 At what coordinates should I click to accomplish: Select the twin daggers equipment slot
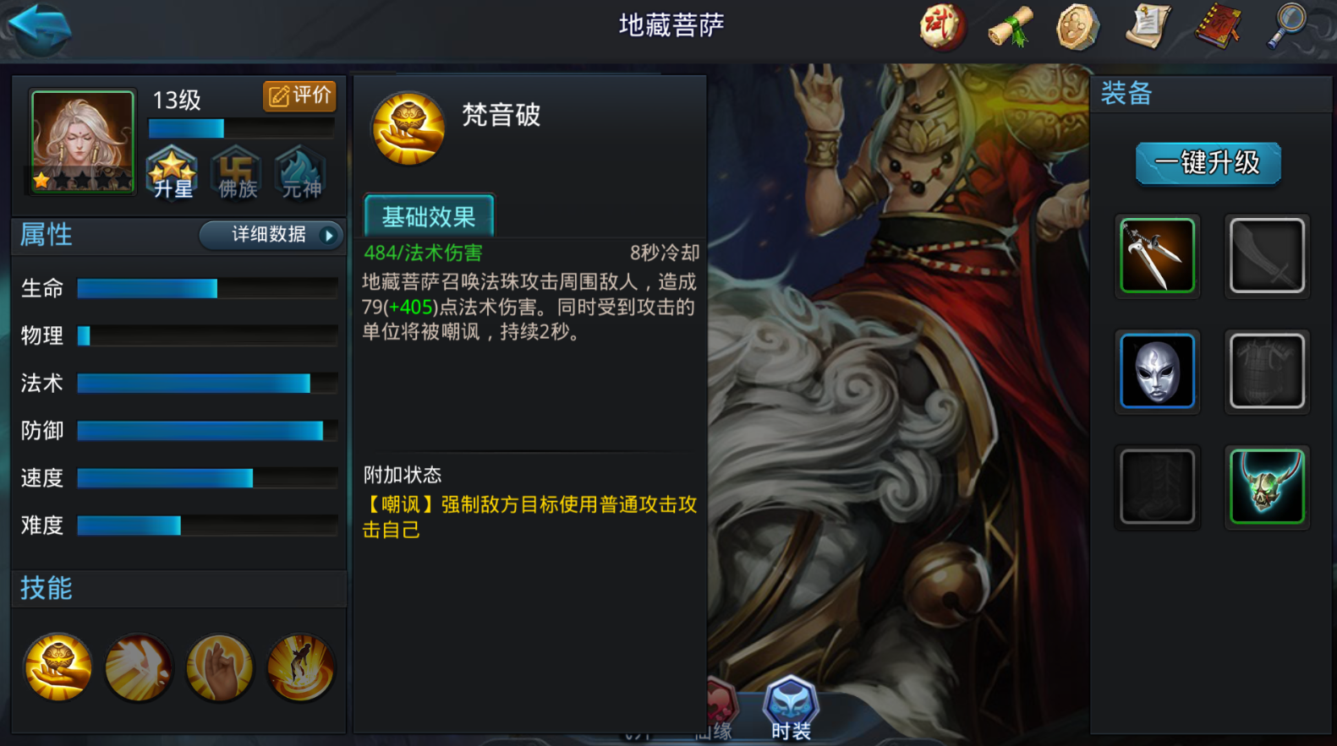(x=1157, y=255)
